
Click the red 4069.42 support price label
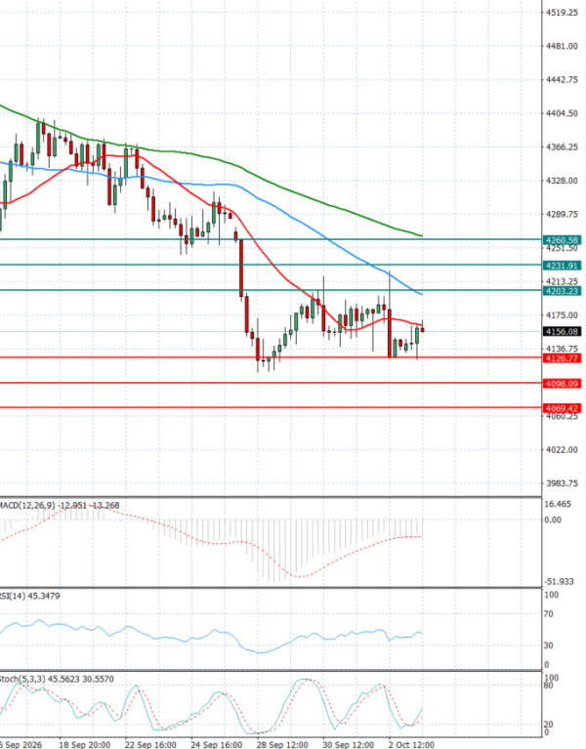click(x=563, y=408)
